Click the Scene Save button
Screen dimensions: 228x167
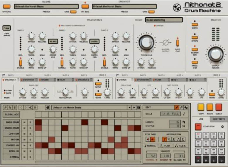[x=73, y=12]
